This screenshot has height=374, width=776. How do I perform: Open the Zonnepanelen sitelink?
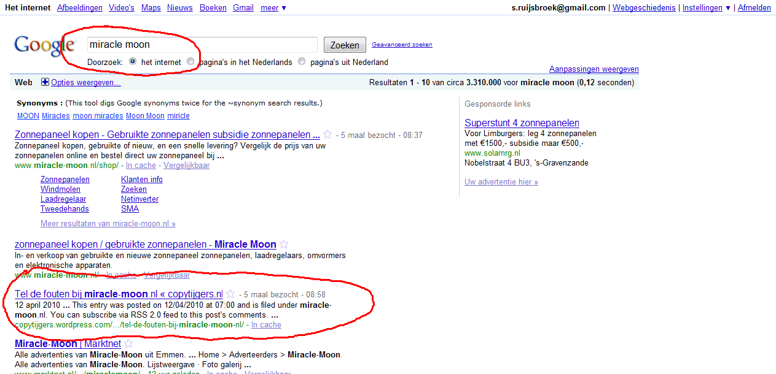(65, 180)
